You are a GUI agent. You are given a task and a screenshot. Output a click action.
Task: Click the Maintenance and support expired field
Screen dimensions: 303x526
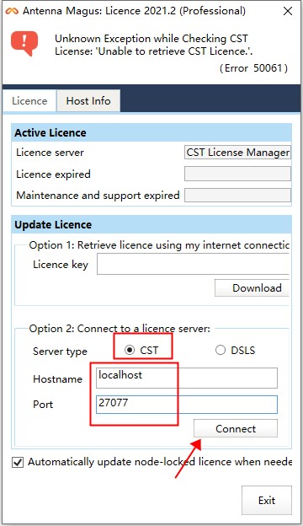(x=237, y=196)
